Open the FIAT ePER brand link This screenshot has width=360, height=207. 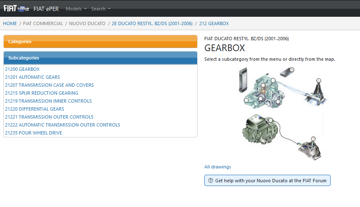[x=46, y=9]
